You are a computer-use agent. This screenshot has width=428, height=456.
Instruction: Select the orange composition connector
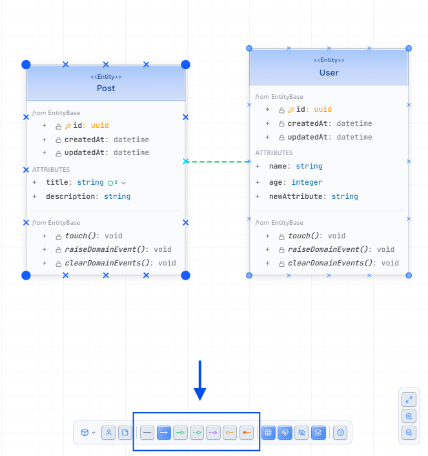point(247,433)
